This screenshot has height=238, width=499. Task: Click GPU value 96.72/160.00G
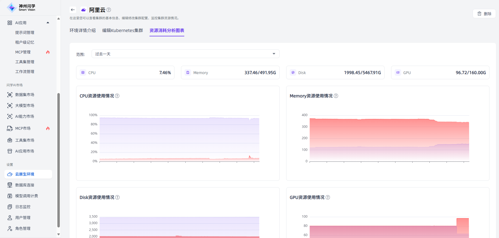[x=471, y=73]
